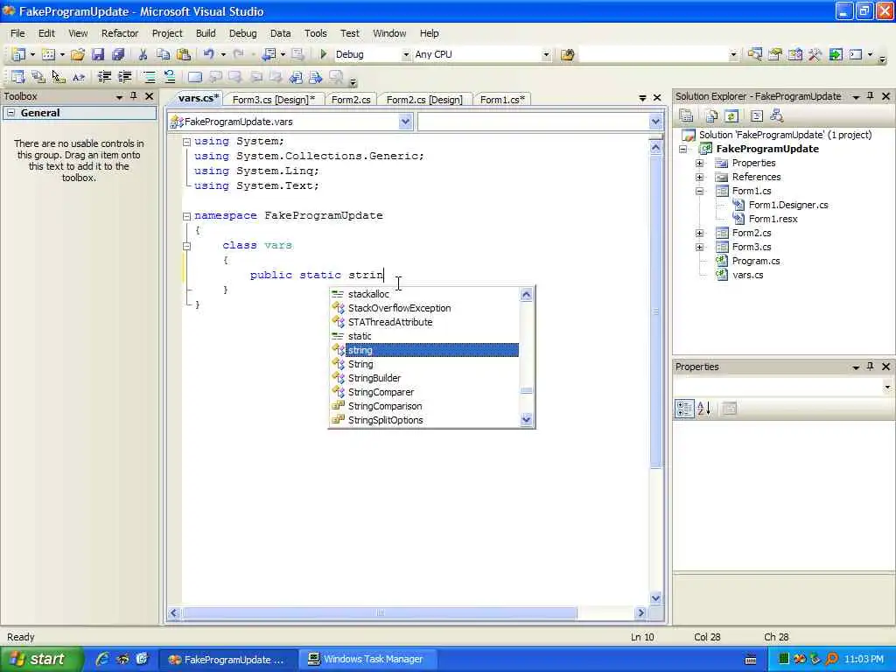Expand the Form3.cs node

coord(699,247)
